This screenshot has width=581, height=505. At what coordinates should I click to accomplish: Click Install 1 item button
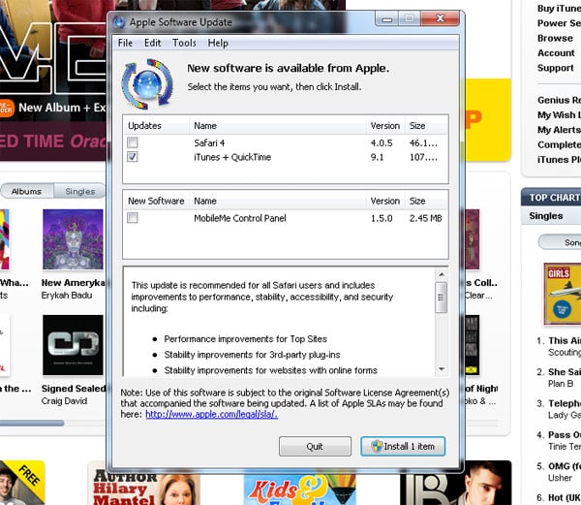tap(403, 447)
